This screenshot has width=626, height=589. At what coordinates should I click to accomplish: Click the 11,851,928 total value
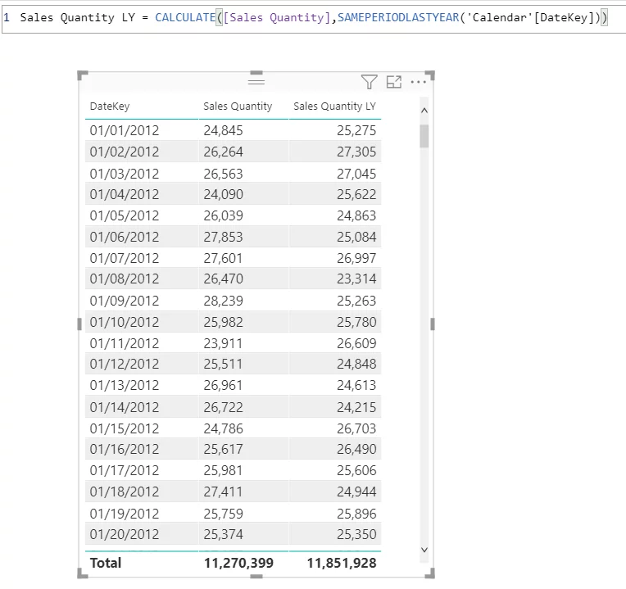[x=342, y=563]
